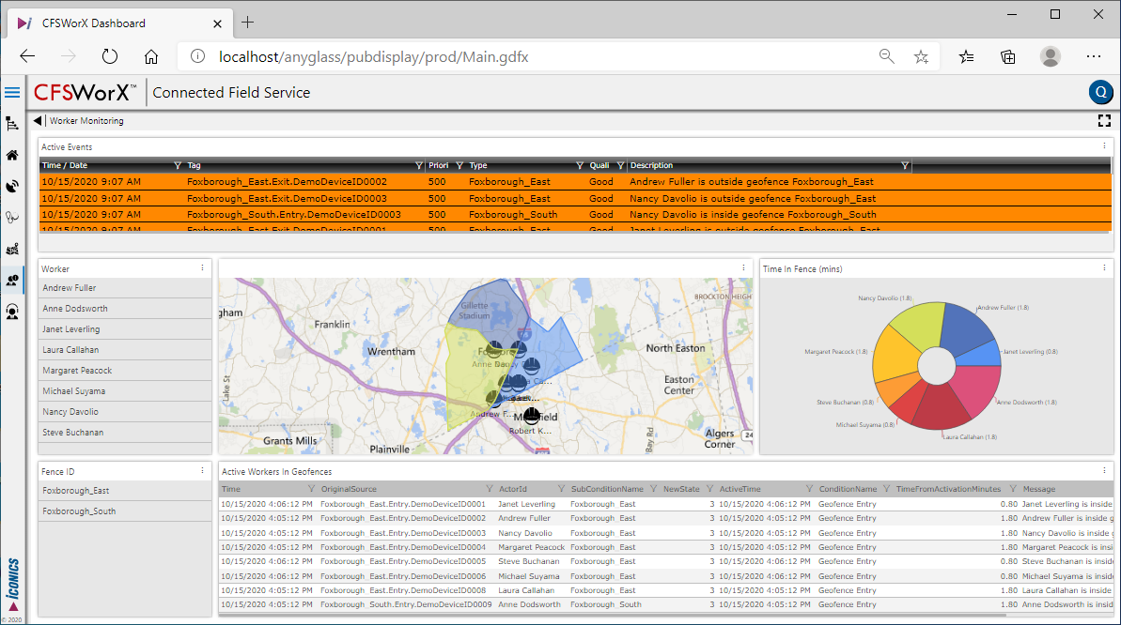
Task: Open the map view sidebar icon
Action: click(12, 250)
